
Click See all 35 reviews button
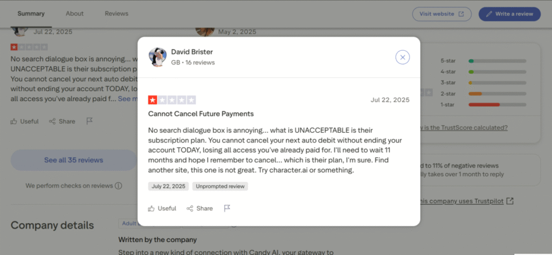73,160
